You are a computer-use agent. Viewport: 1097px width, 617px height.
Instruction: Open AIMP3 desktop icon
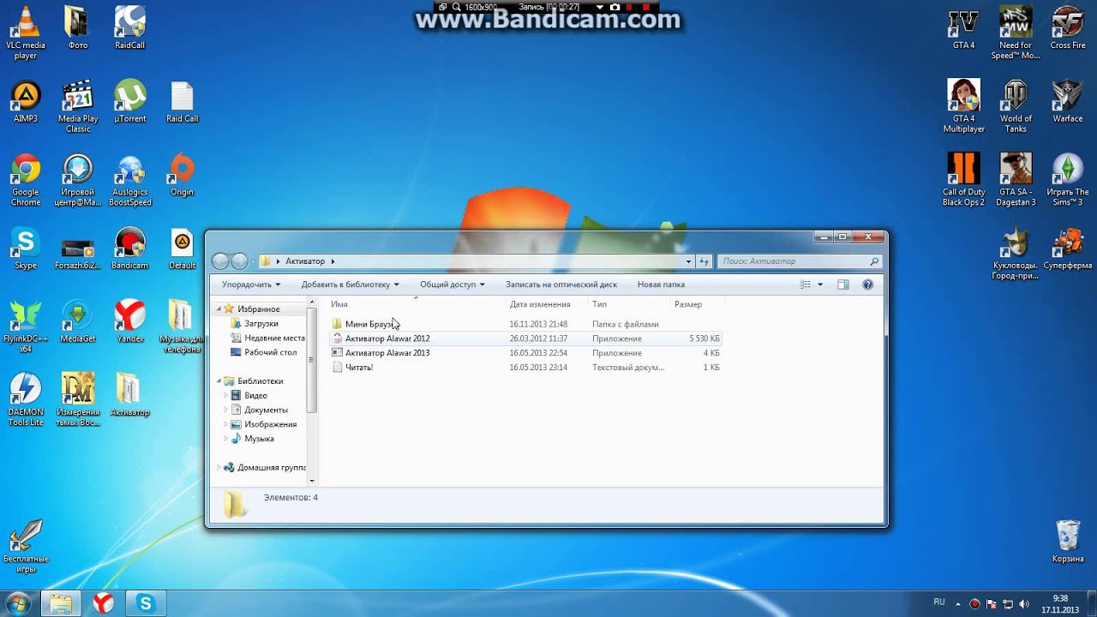[x=26, y=101]
